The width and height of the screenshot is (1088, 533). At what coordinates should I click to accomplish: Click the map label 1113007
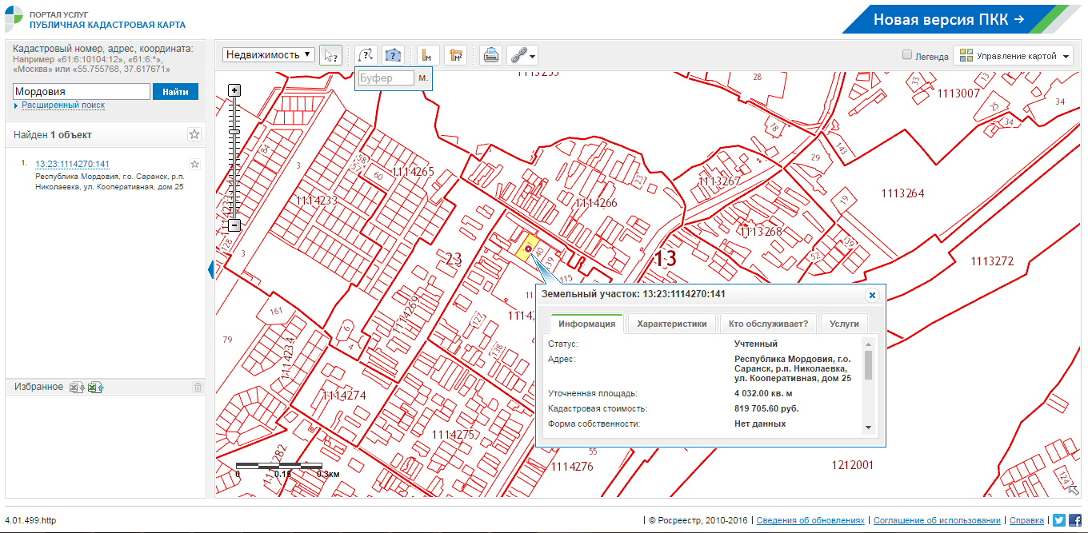pyautogui.click(x=958, y=93)
